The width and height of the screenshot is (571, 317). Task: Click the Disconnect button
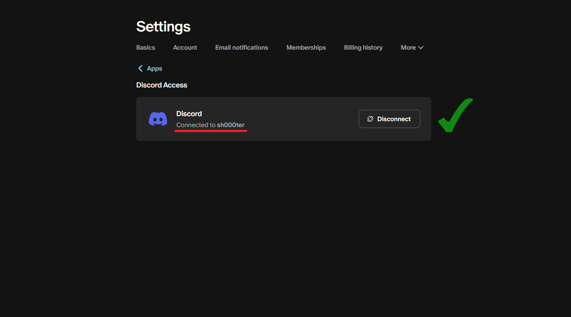pos(389,119)
